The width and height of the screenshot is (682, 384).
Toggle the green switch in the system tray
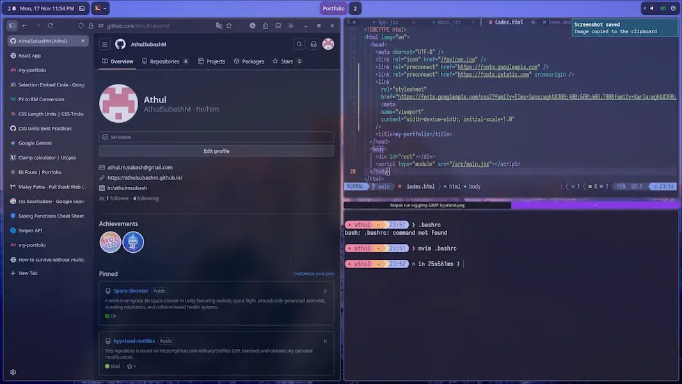click(663, 8)
